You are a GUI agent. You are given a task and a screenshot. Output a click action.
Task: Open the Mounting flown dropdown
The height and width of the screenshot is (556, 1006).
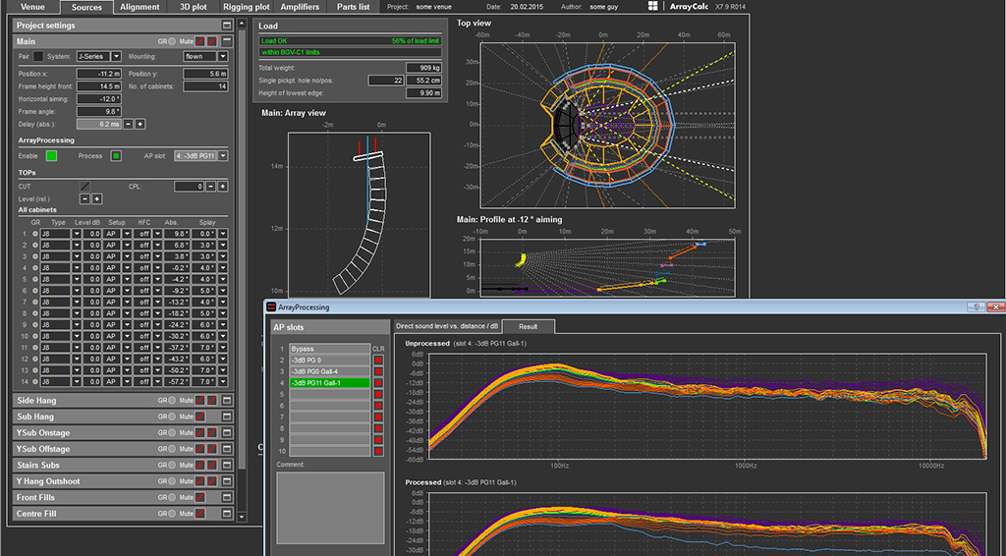point(222,57)
